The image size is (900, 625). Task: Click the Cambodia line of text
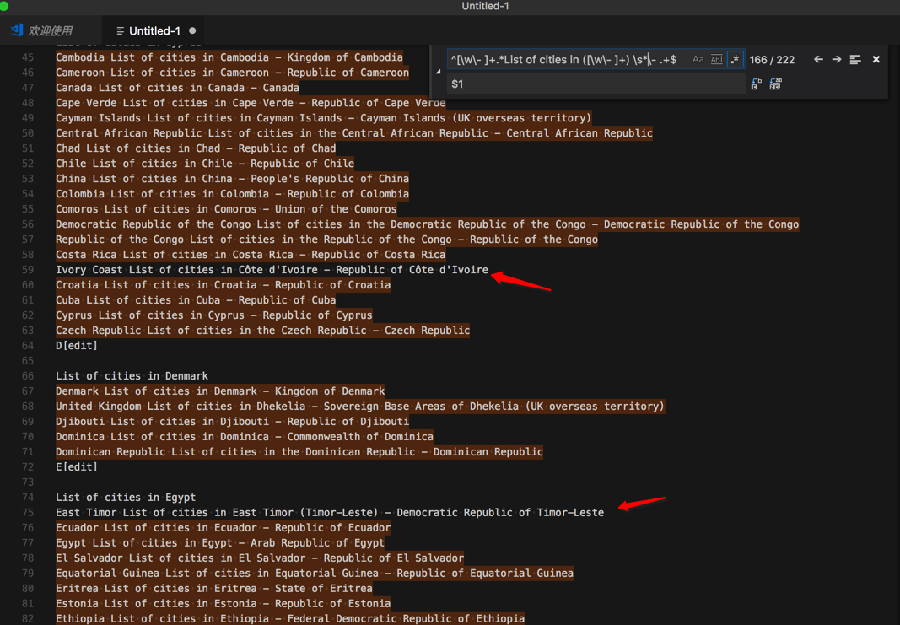229,57
